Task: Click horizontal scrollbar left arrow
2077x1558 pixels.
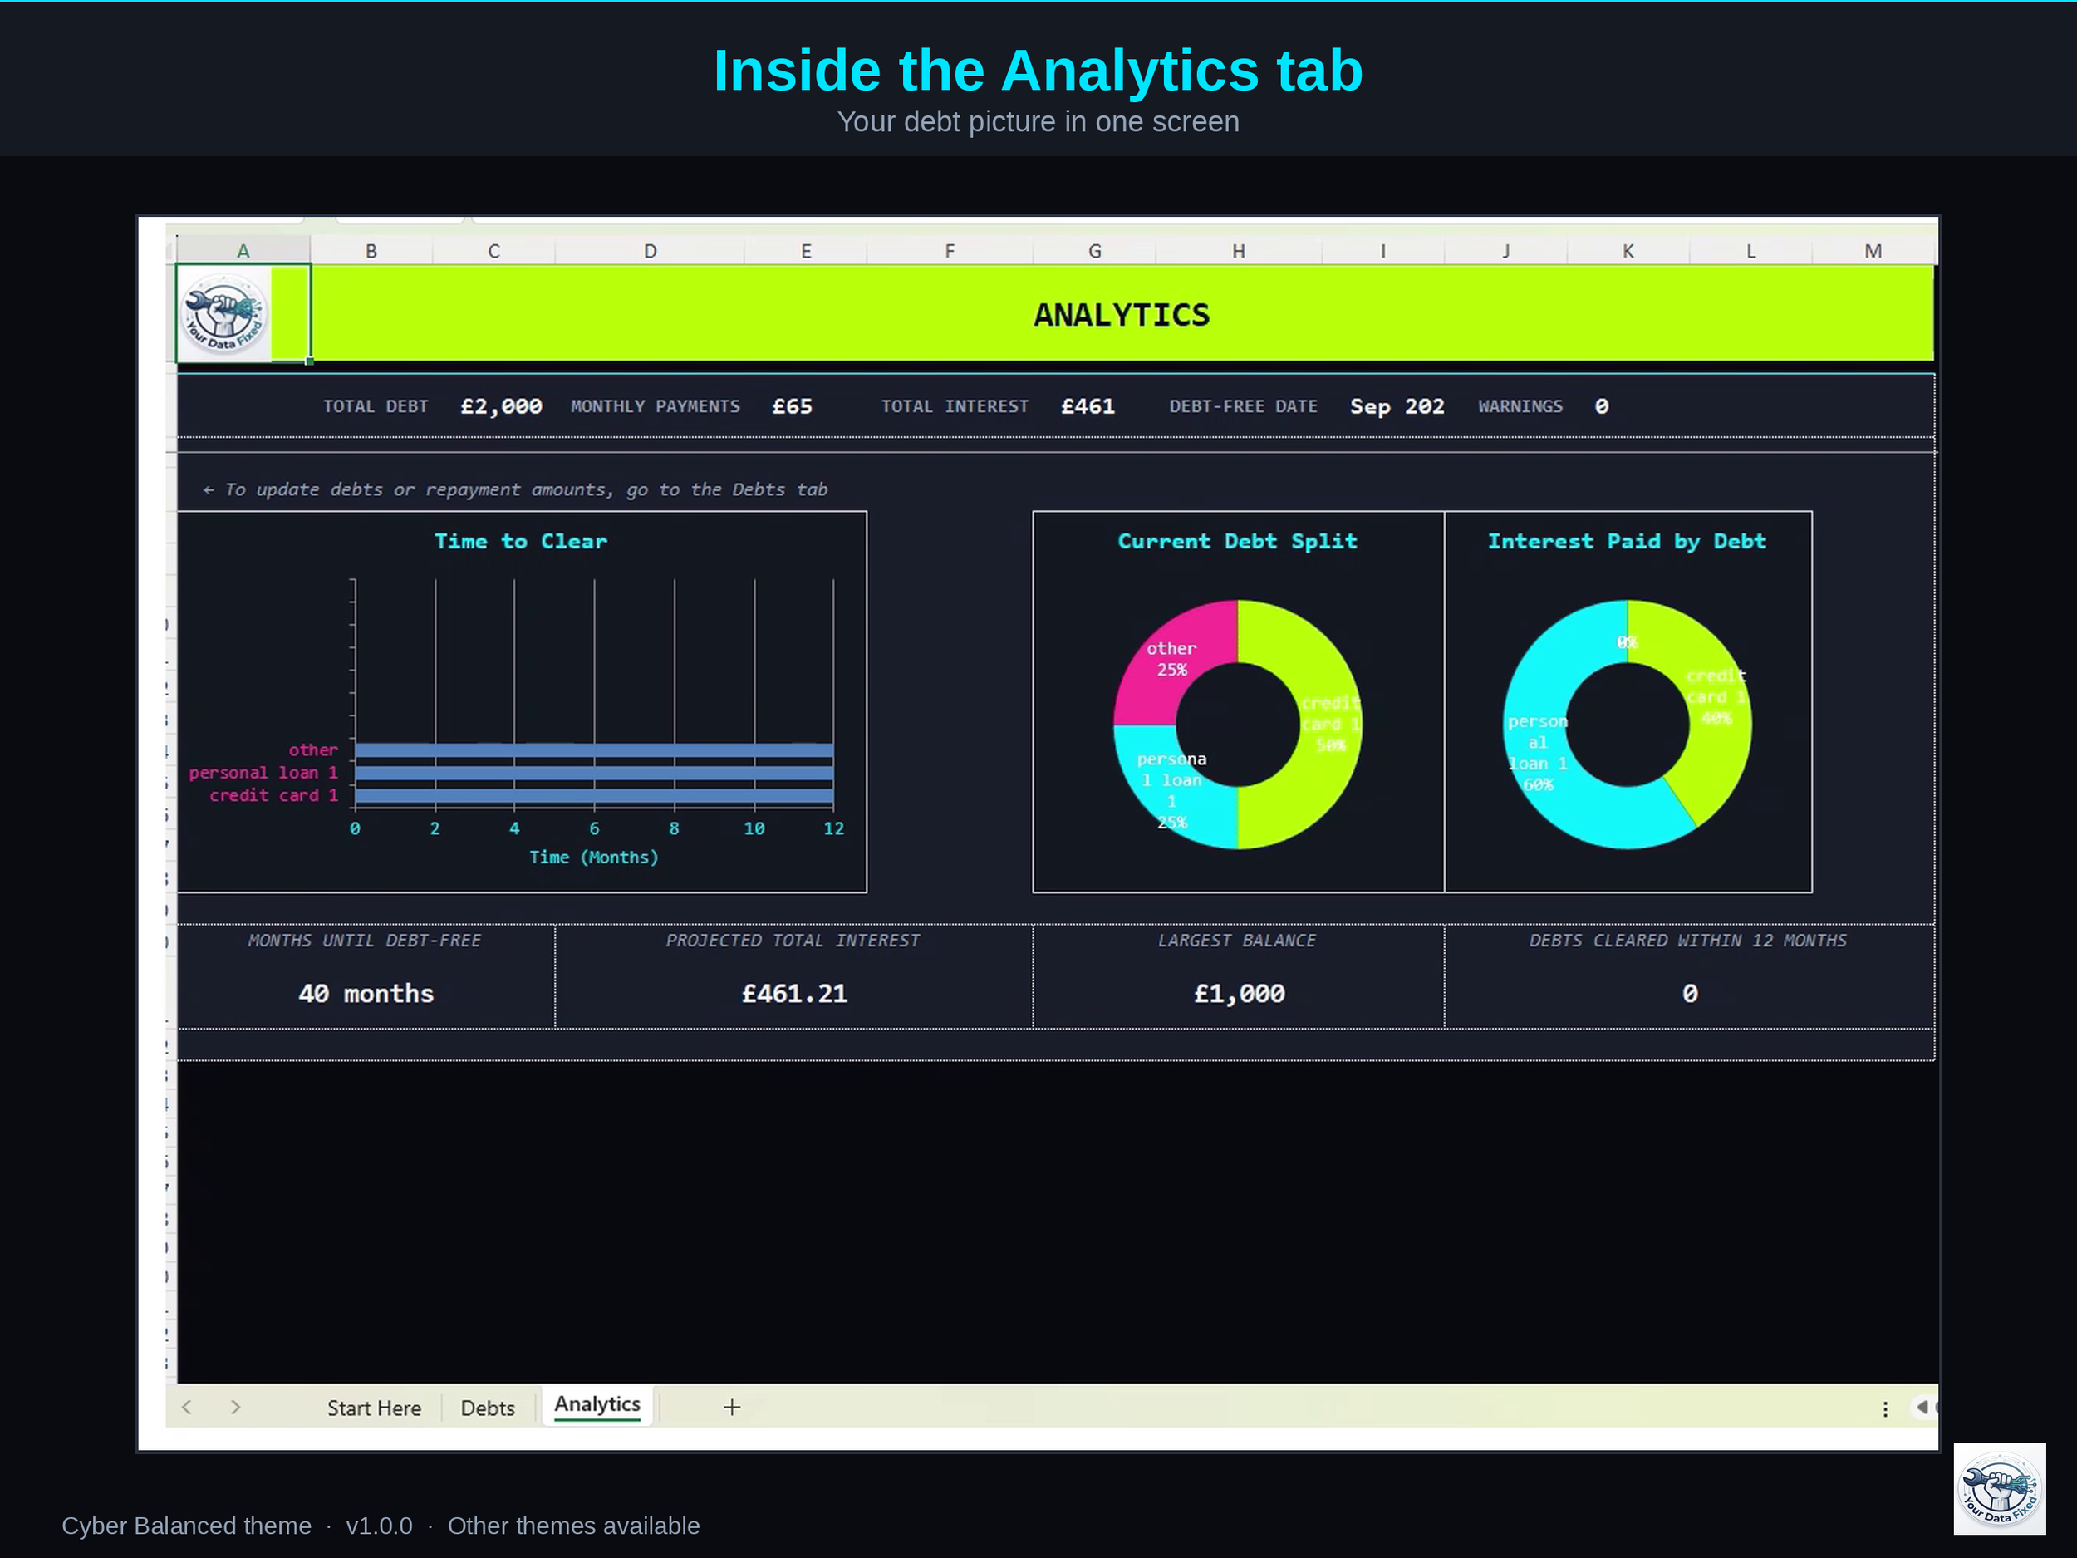Action: 1921,1407
